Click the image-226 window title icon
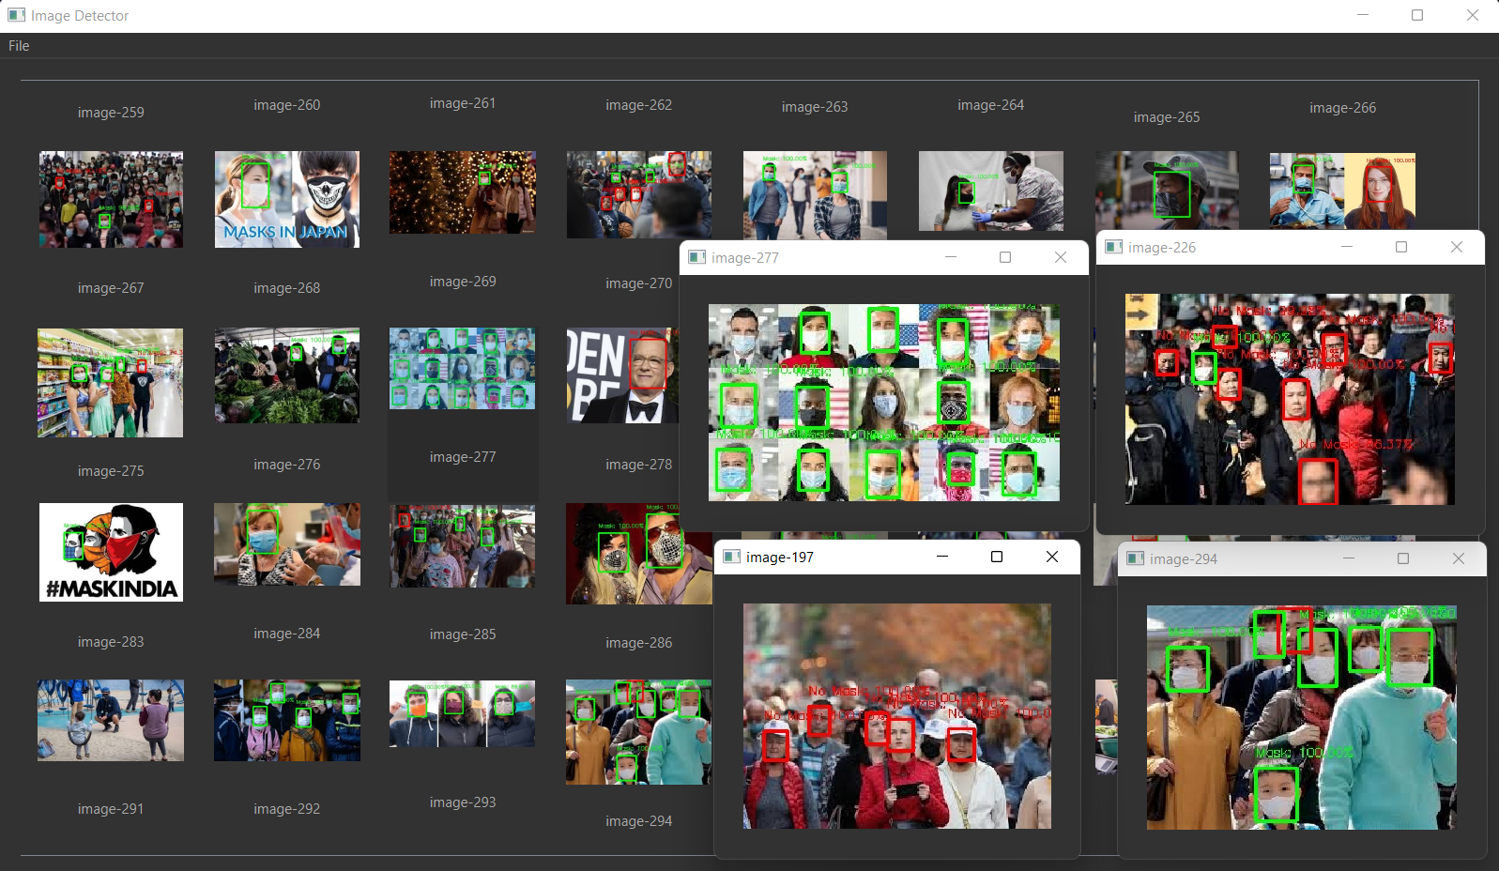This screenshot has width=1499, height=871. click(1114, 247)
